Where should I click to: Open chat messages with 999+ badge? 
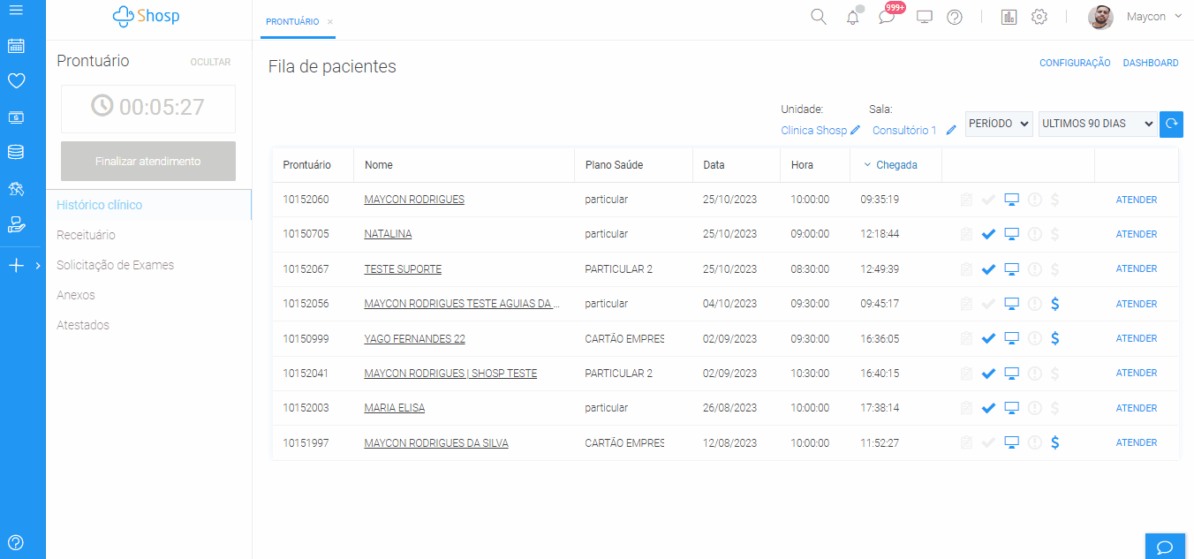887,18
